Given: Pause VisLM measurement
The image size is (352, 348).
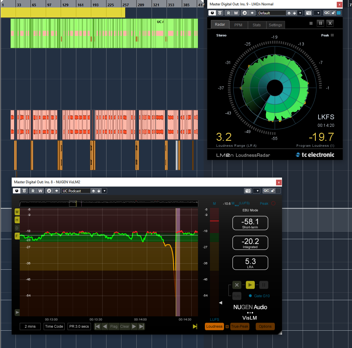Looking at the screenshot, I should click(x=263, y=285).
